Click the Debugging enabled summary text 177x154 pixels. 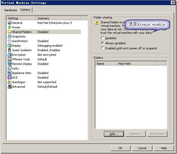click(50, 46)
